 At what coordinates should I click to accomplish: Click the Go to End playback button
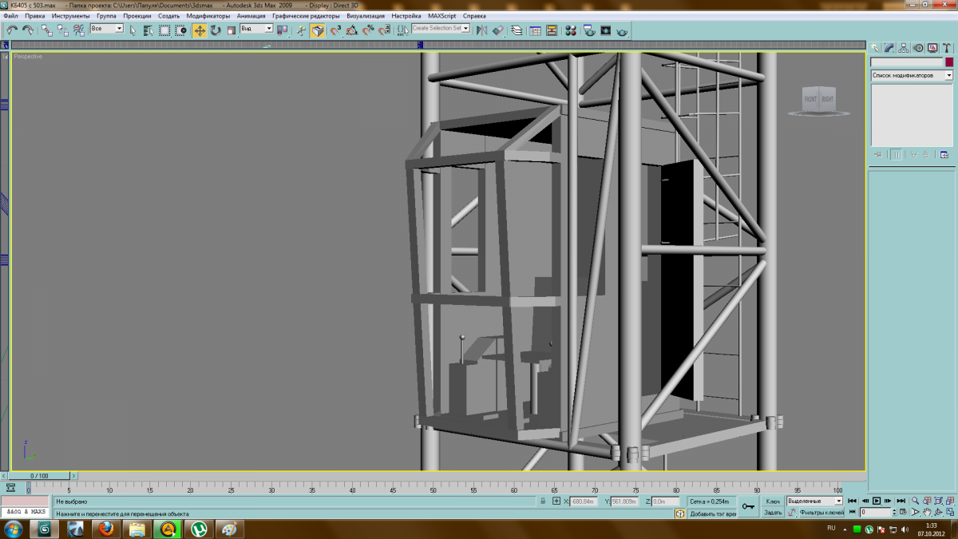click(901, 501)
